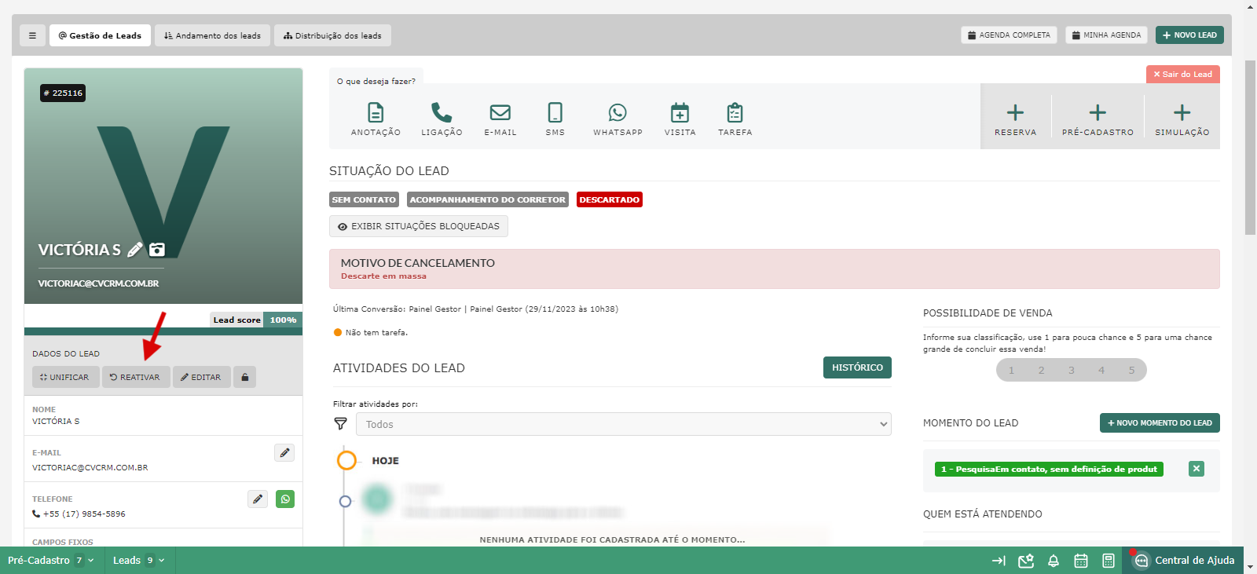Click Sair do Lead

pyautogui.click(x=1183, y=74)
